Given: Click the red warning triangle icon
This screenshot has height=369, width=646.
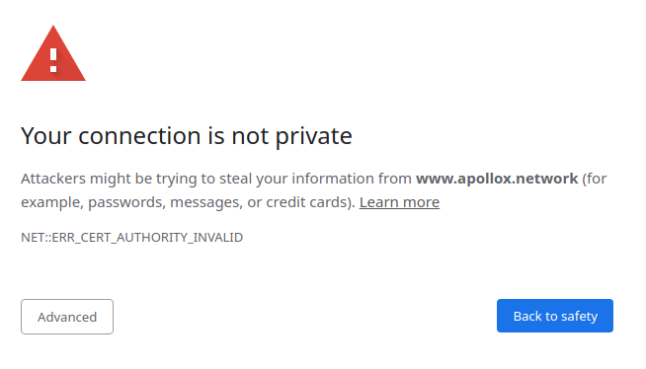Looking at the screenshot, I should (53, 53).
